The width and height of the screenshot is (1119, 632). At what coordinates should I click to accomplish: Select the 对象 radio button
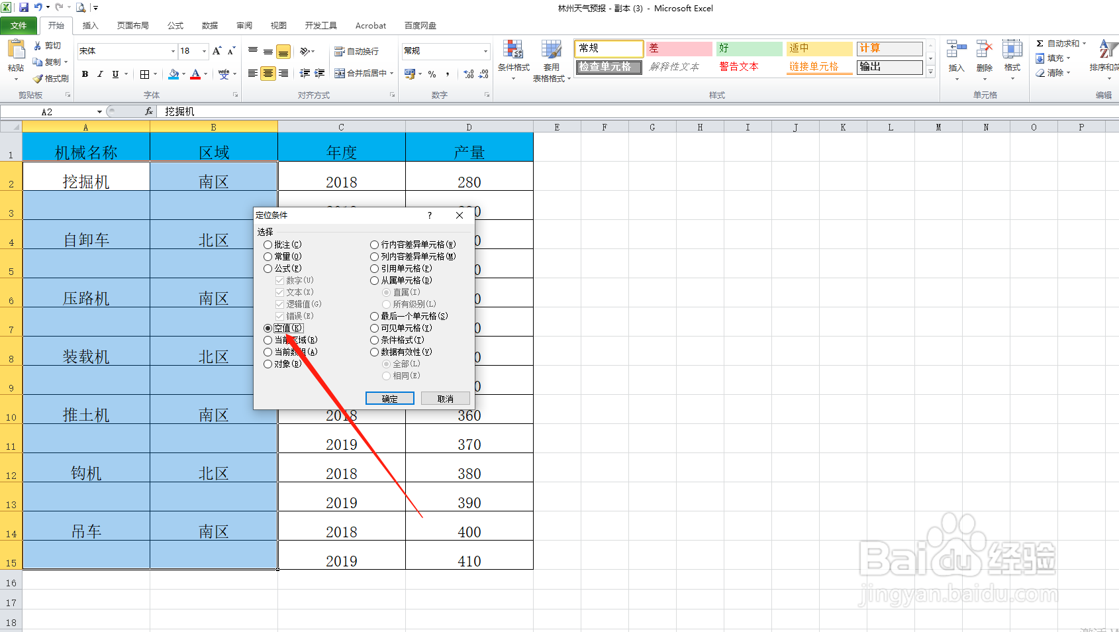tap(268, 364)
